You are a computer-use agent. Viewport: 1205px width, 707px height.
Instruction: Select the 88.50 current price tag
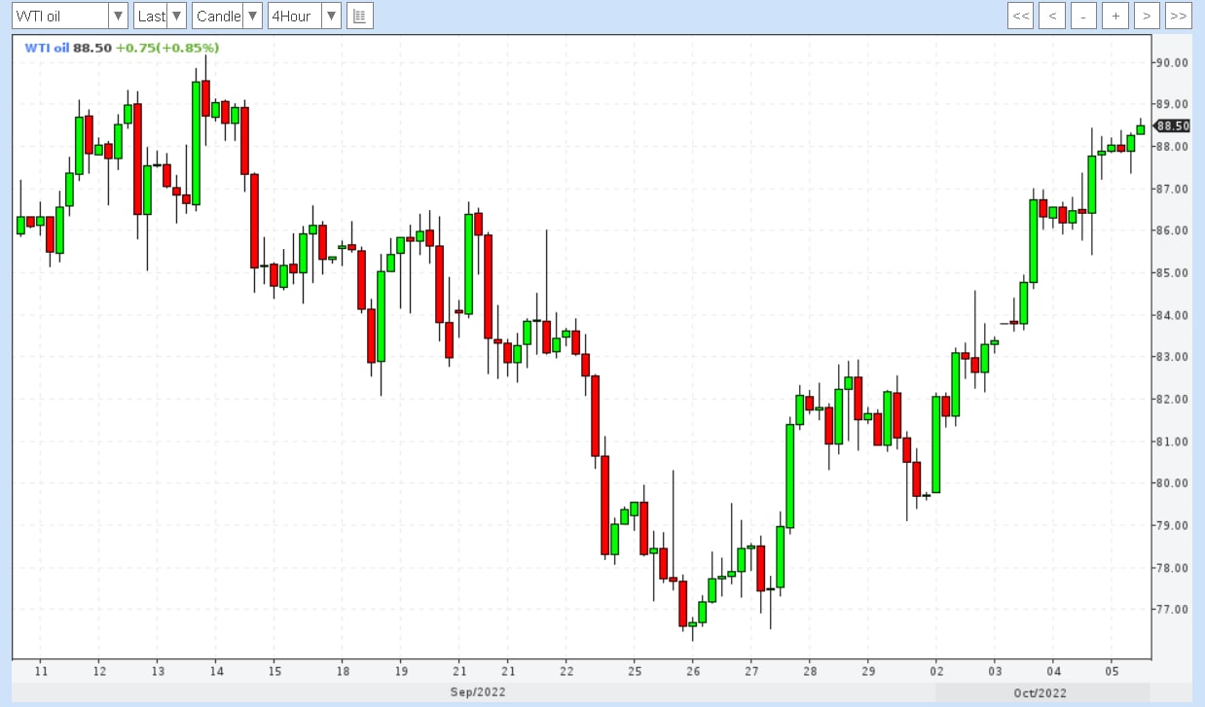tap(1173, 125)
